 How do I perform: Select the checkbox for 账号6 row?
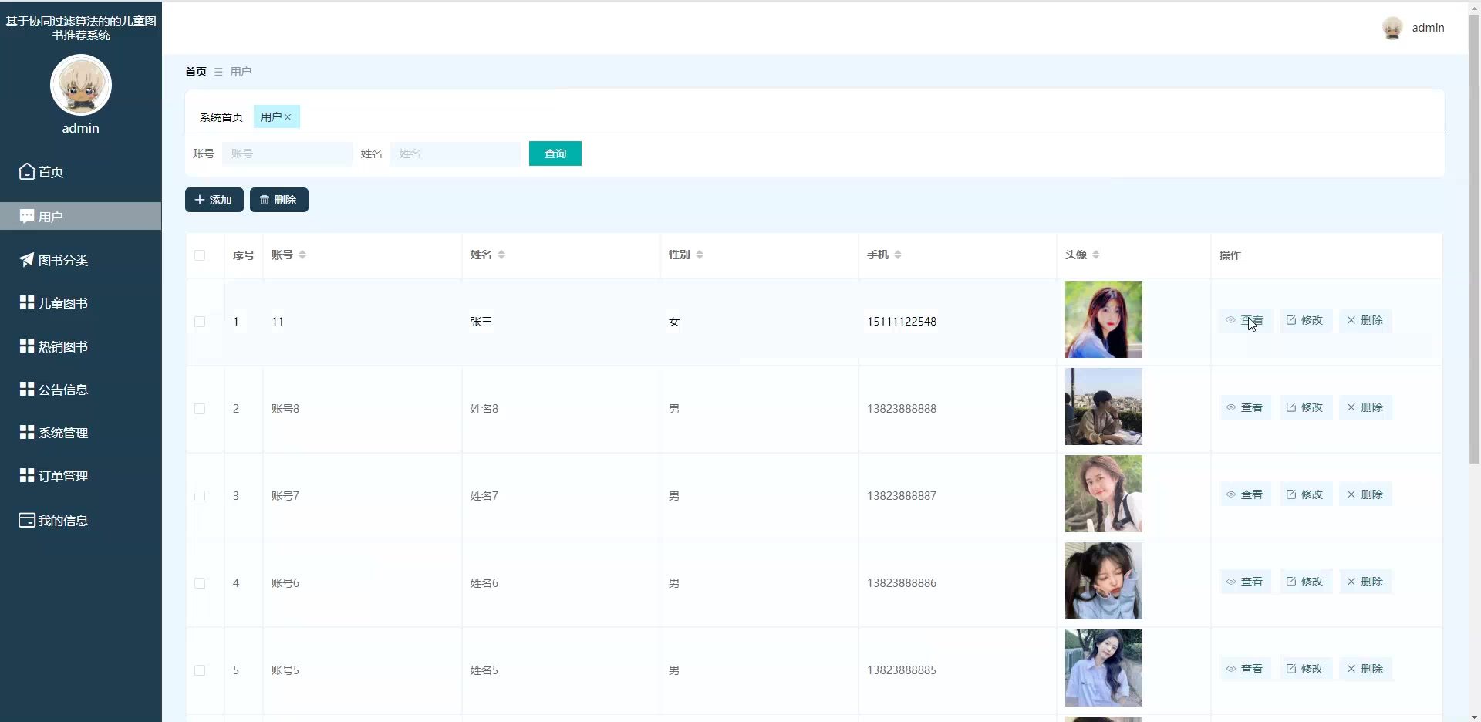coord(200,583)
